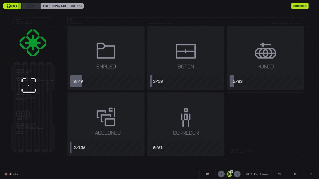Open the FACCIONES icon
The height and width of the screenshot is (179, 319).
(x=106, y=117)
